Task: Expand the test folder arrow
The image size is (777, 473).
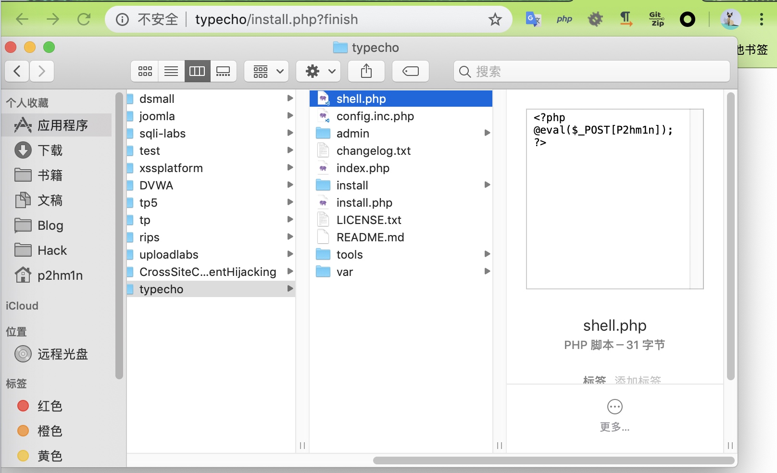Action: (290, 150)
